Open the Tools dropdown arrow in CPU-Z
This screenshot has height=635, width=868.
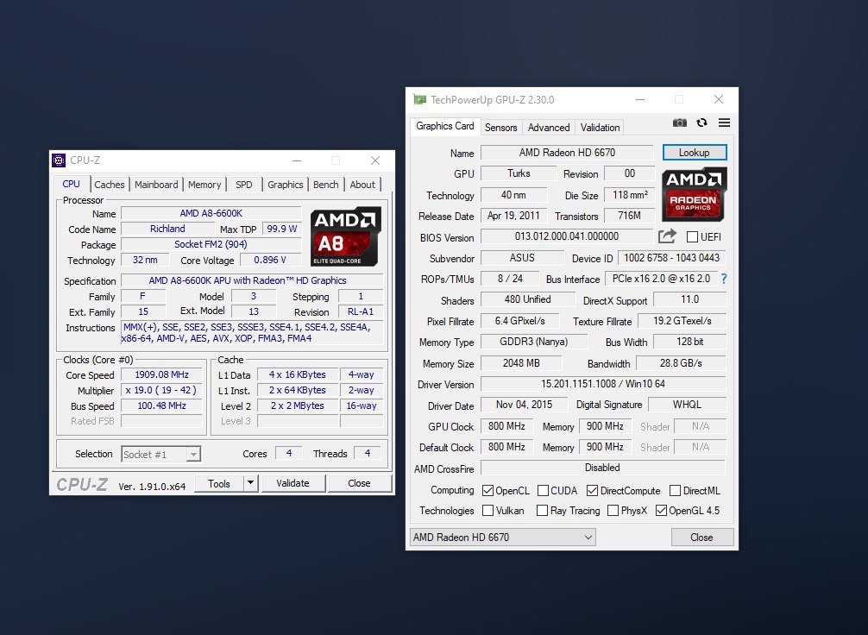click(251, 483)
